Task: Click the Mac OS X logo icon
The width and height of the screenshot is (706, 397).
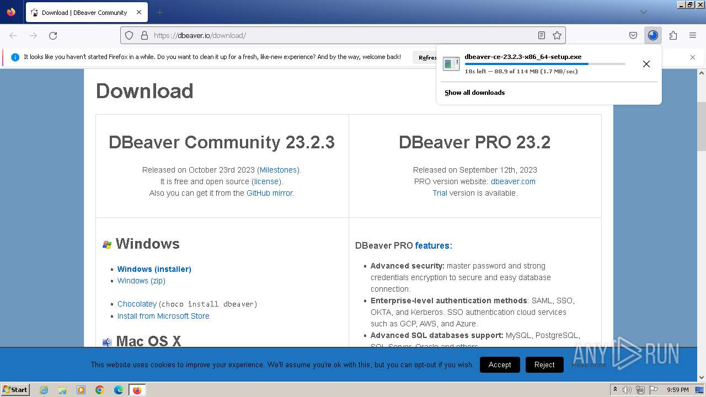Action: click(107, 342)
